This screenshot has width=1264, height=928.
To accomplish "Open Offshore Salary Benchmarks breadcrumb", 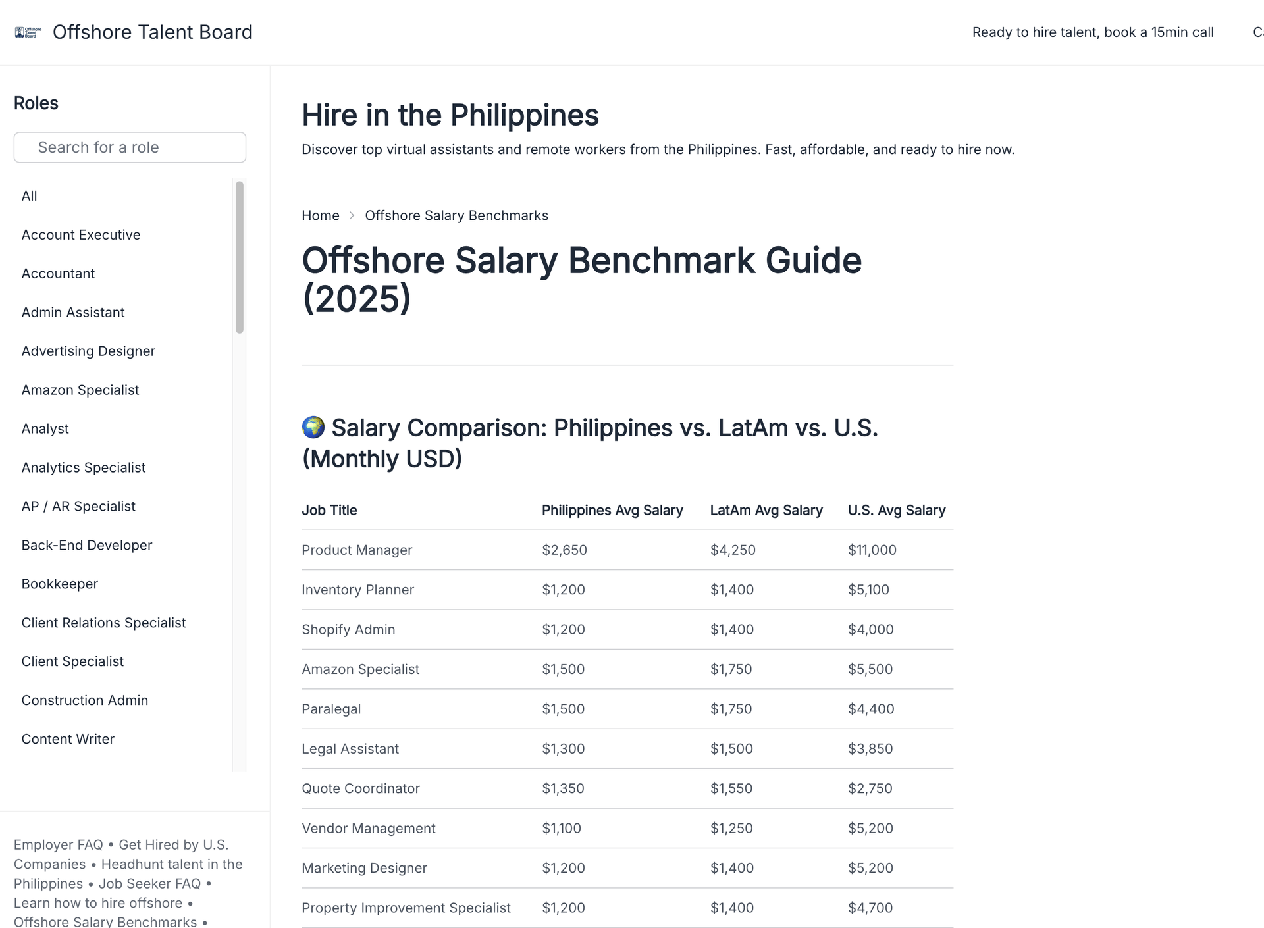I will click(x=457, y=216).
